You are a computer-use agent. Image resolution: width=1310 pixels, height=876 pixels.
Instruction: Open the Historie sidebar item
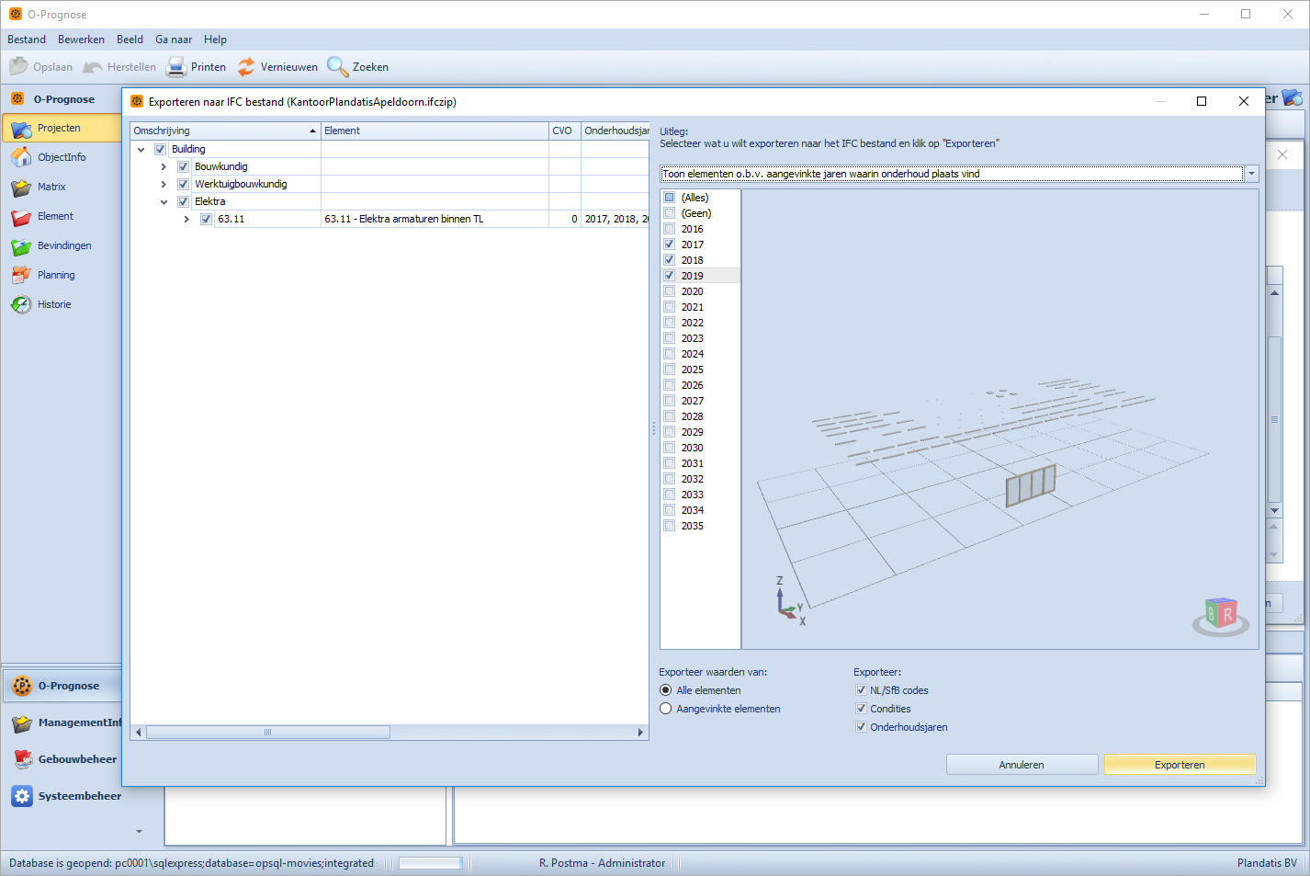(x=53, y=304)
